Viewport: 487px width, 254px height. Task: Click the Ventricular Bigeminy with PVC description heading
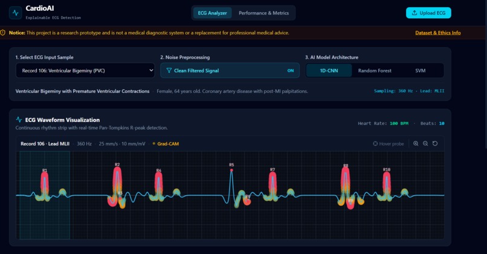tap(82, 91)
